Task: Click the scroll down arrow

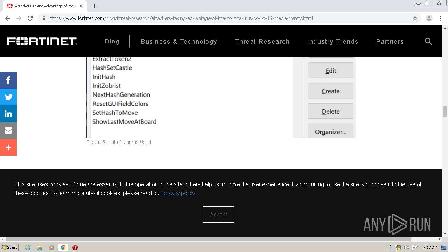Action: click(445, 233)
